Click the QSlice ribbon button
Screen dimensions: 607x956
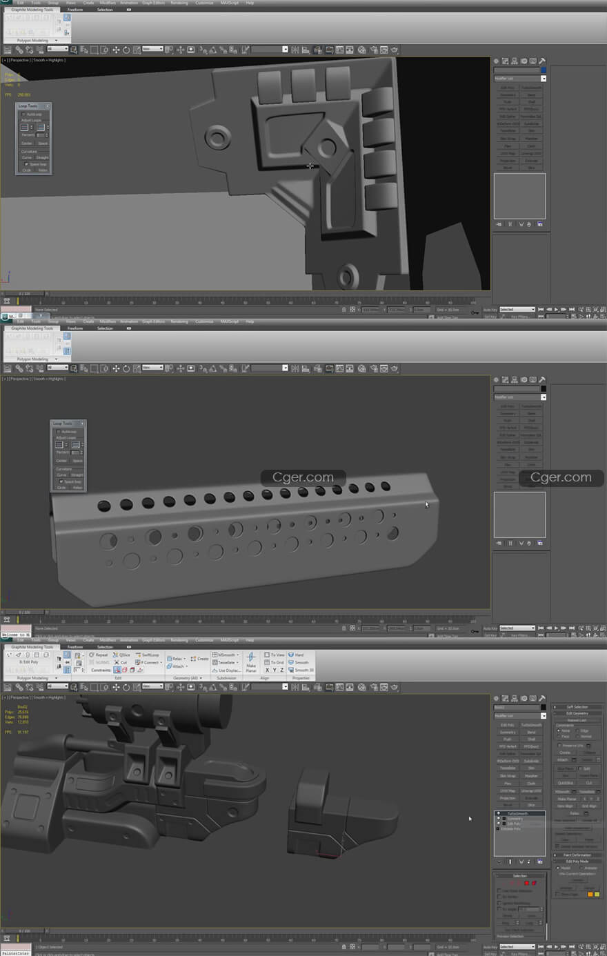122,655
